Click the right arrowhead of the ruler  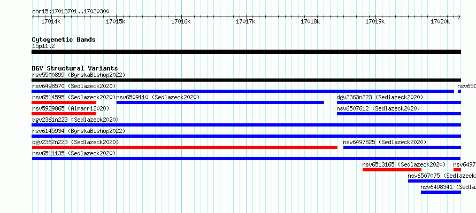pyautogui.click(x=459, y=17)
